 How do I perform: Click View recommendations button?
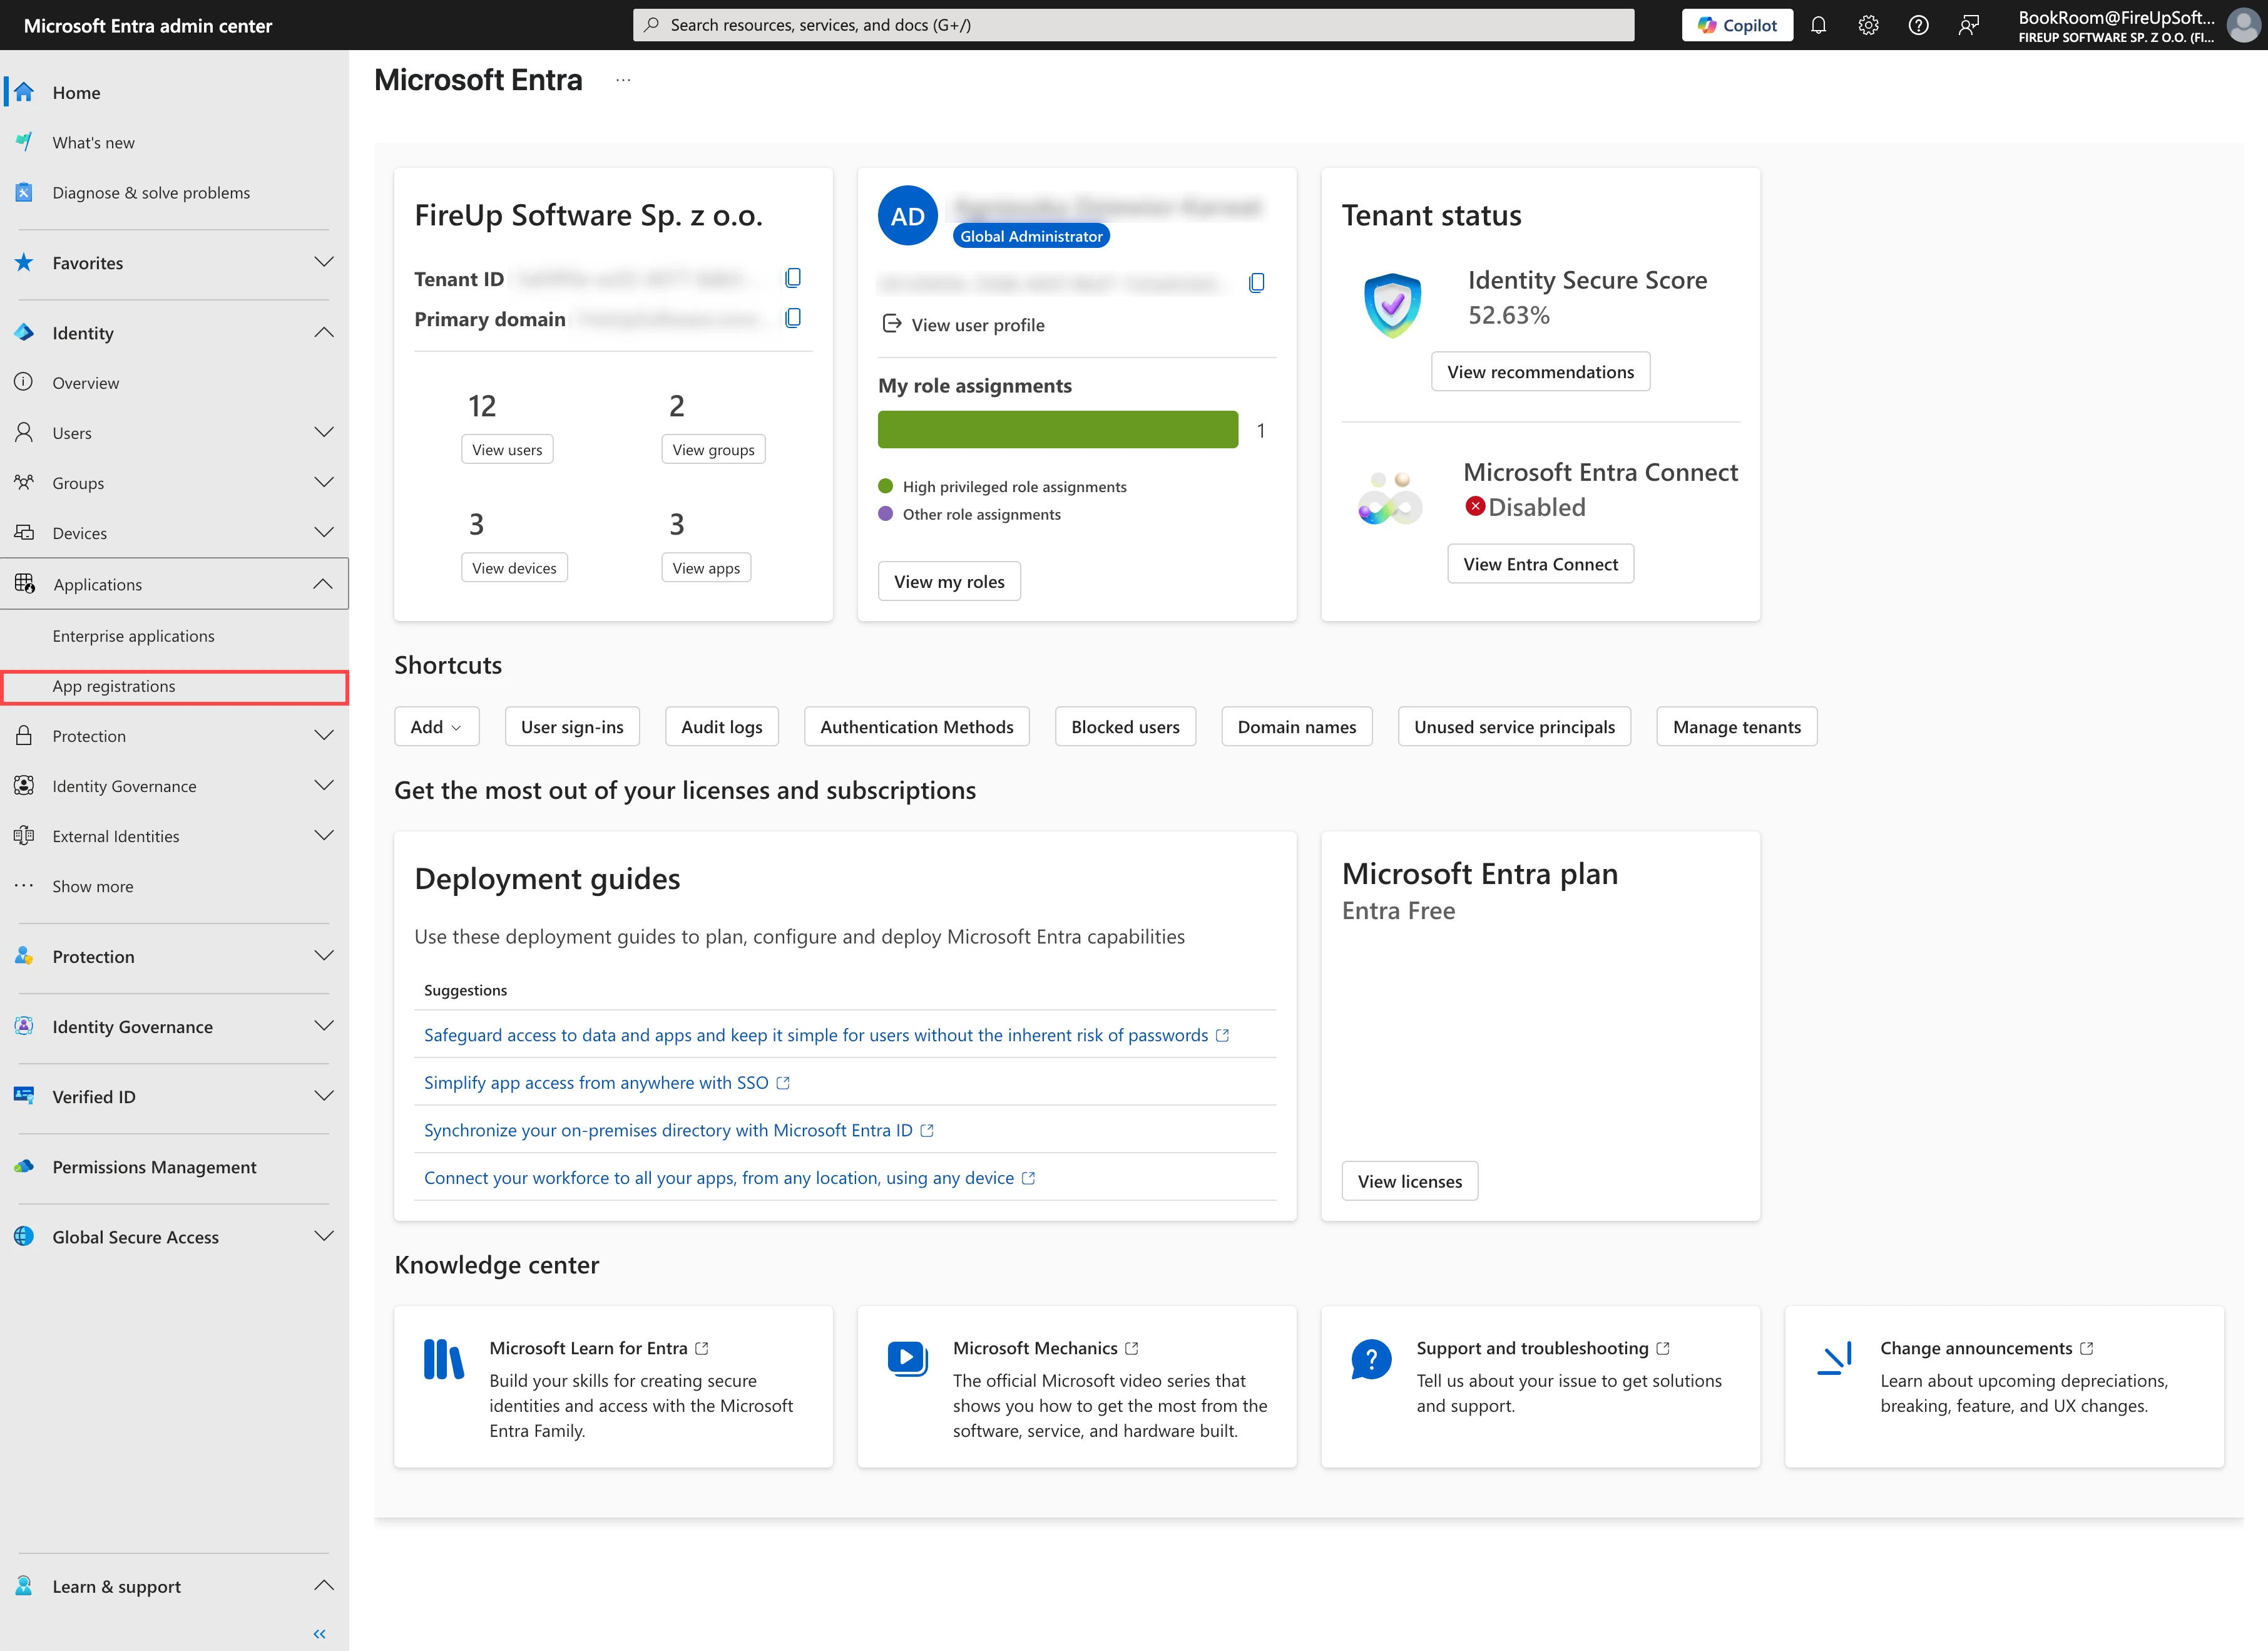tap(1540, 371)
